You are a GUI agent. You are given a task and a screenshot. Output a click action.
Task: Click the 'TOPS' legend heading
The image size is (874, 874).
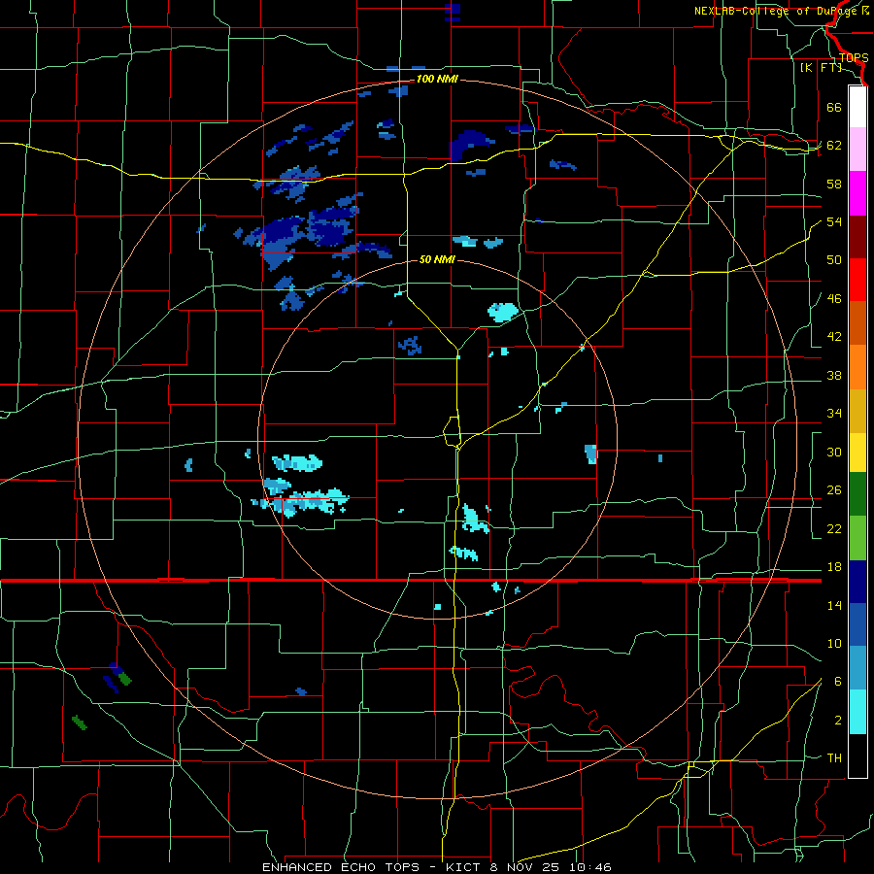854,58
